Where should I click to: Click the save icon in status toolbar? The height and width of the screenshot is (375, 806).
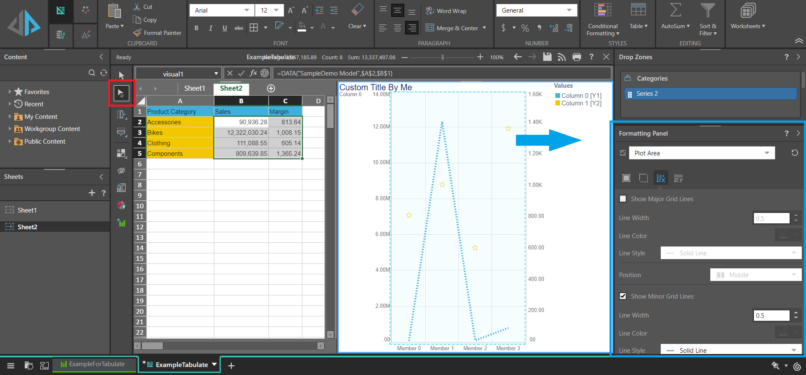click(547, 57)
